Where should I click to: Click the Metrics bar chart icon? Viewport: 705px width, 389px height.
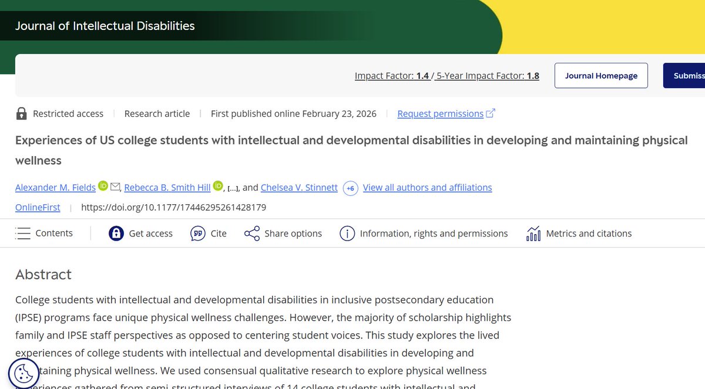click(x=533, y=234)
